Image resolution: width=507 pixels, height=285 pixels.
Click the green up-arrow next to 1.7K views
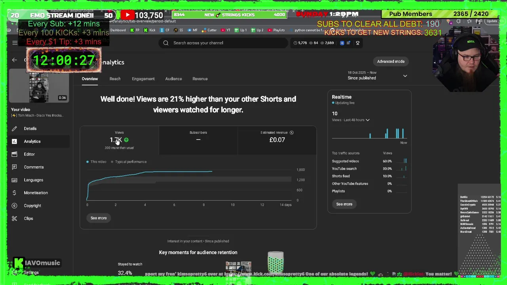pyautogui.click(x=126, y=140)
